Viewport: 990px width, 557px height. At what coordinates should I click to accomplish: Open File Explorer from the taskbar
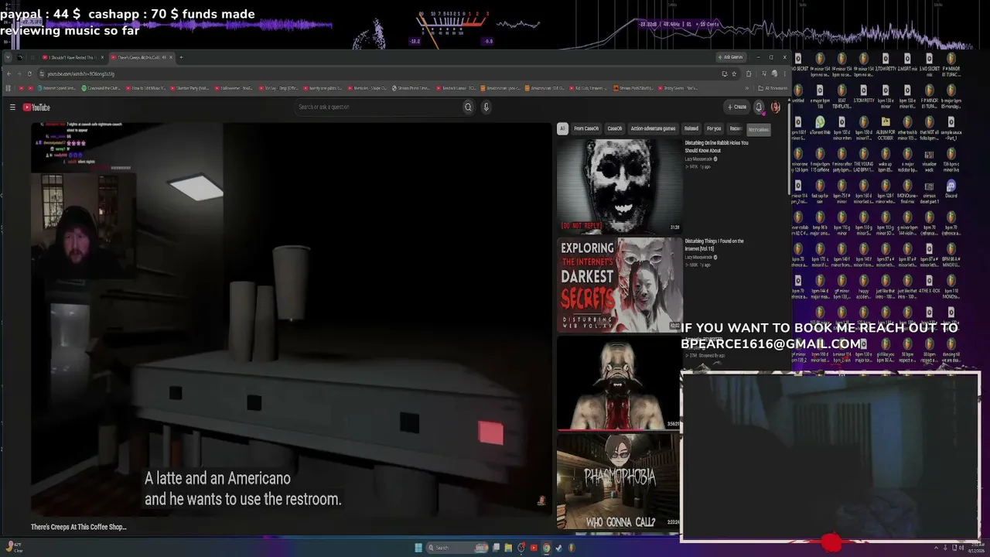click(508, 548)
